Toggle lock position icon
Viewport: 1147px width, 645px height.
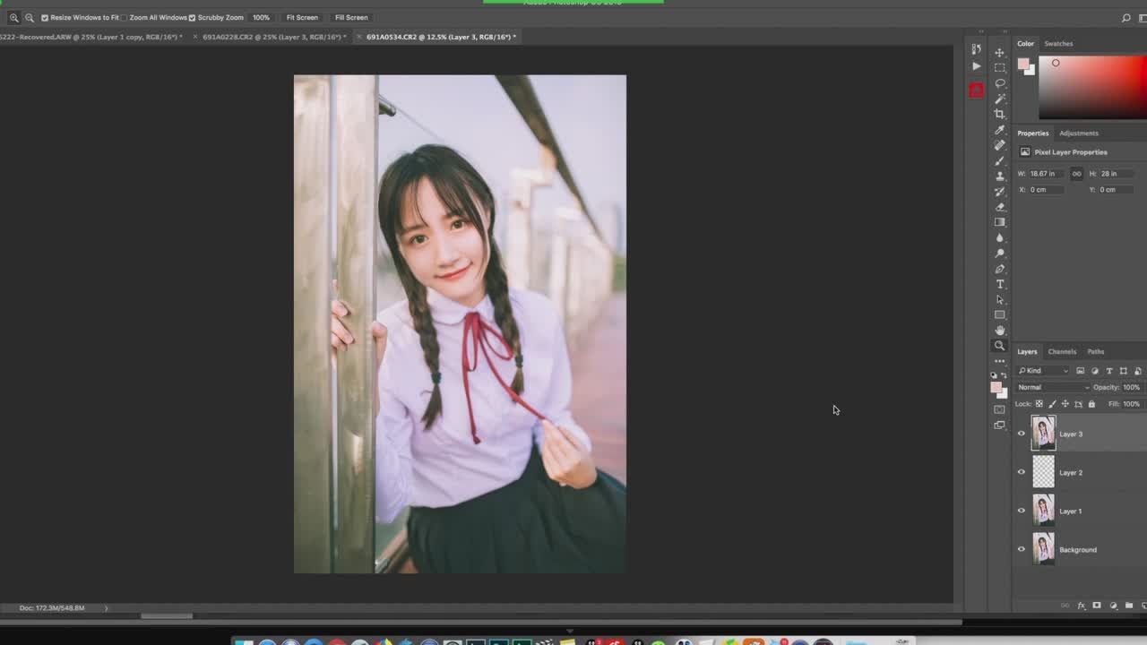click(1065, 404)
